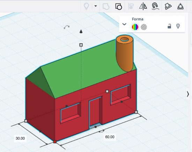Toggle the hide shape lightbulb in Forma panel
The height and width of the screenshot is (152, 192).
click(x=178, y=26)
